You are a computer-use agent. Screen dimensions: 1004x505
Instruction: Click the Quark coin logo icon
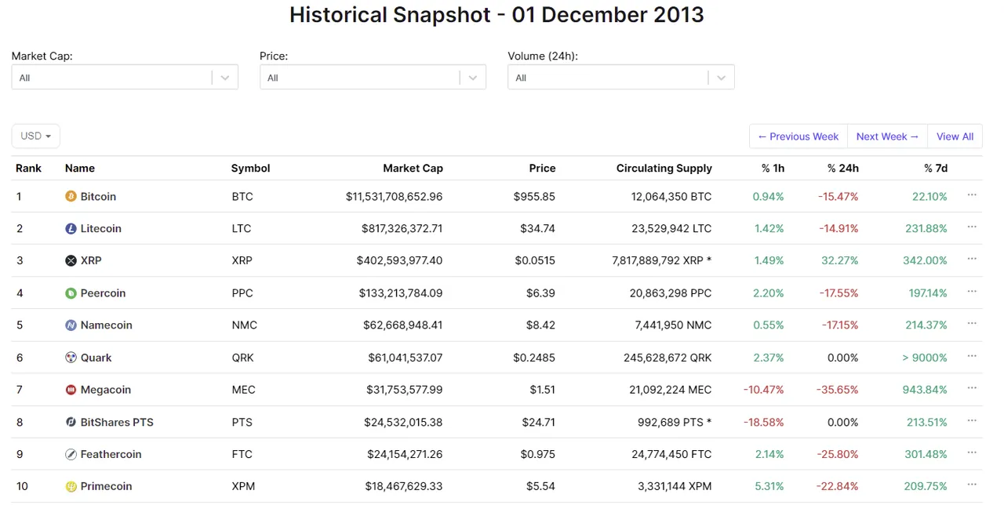click(71, 358)
